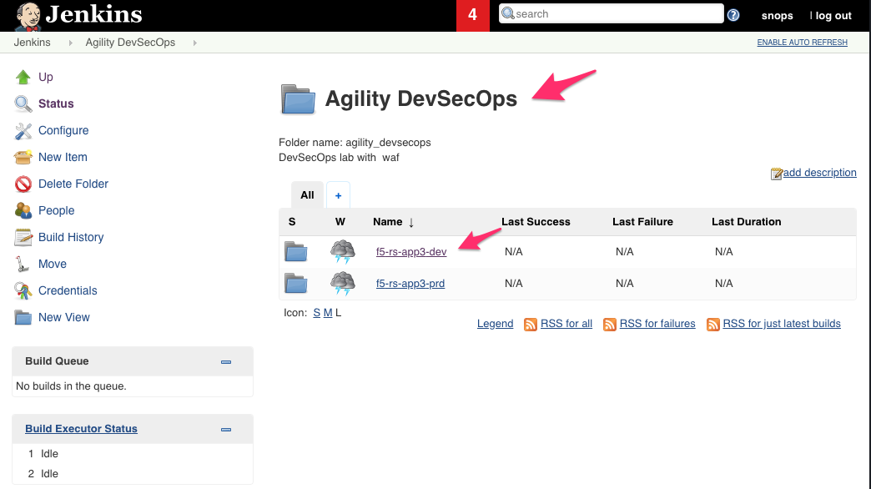This screenshot has width=871, height=489.
Task: Enable auto refresh
Action: pyautogui.click(x=802, y=43)
